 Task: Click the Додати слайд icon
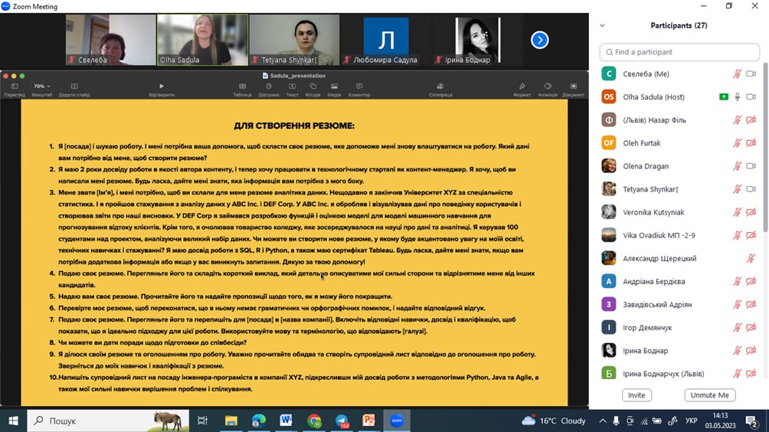(74, 87)
